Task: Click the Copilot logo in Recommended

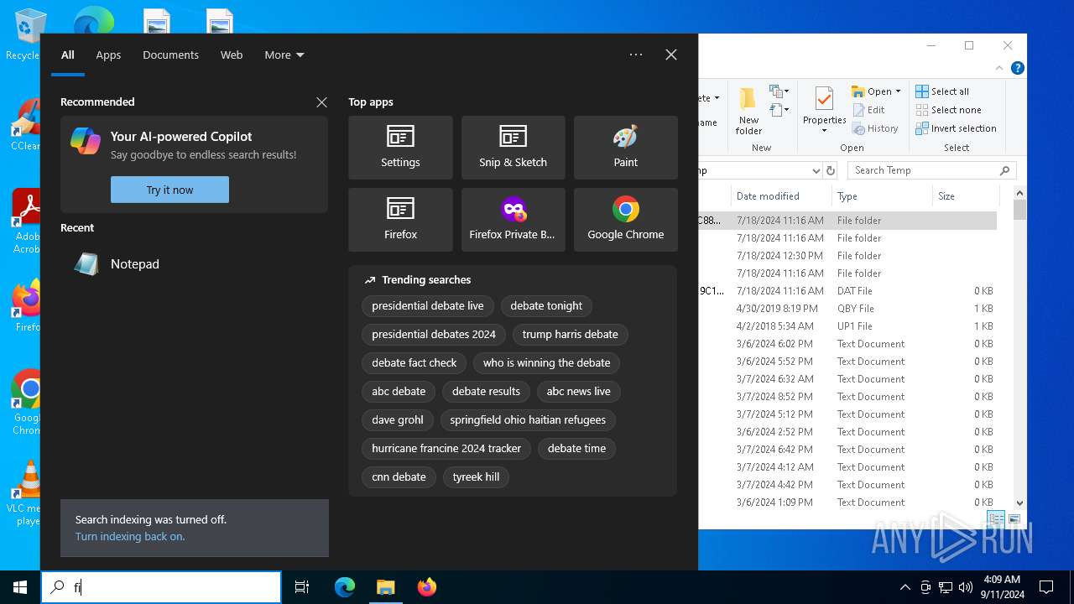Action: (x=86, y=141)
